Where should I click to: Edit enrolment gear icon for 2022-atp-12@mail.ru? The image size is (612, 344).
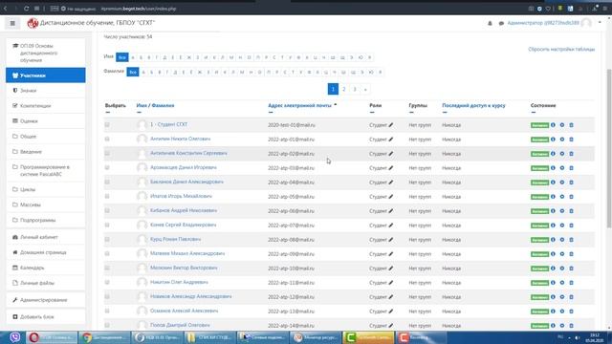[x=562, y=297]
